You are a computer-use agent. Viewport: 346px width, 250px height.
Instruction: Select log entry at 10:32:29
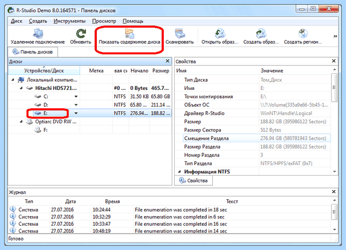coord(170,217)
